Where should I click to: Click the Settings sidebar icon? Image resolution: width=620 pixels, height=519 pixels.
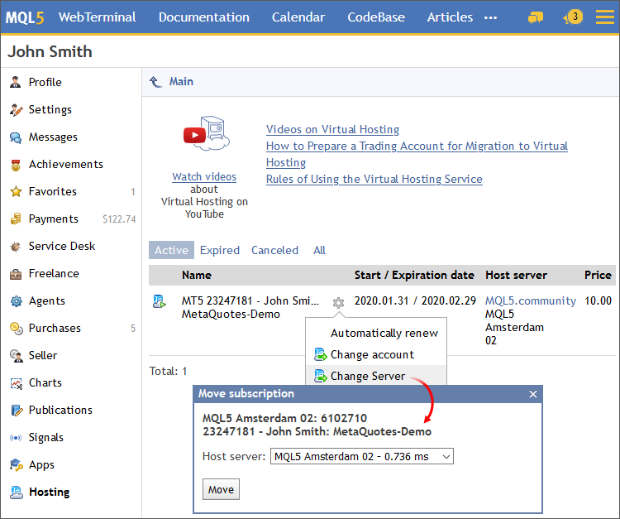(x=17, y=109)
